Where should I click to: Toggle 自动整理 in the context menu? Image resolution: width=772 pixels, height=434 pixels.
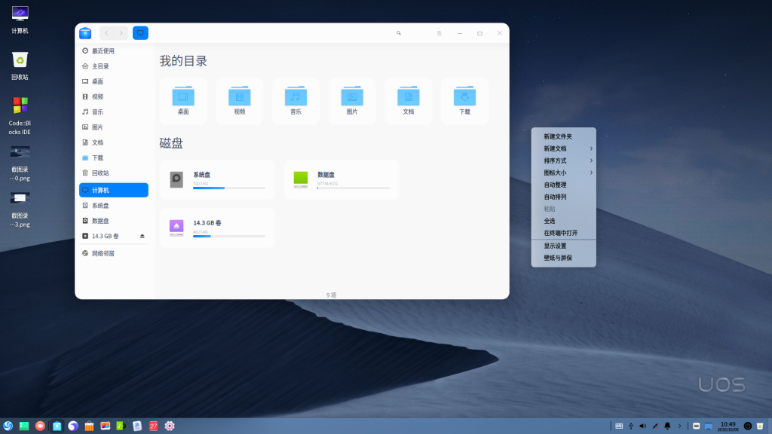[555, 185]
